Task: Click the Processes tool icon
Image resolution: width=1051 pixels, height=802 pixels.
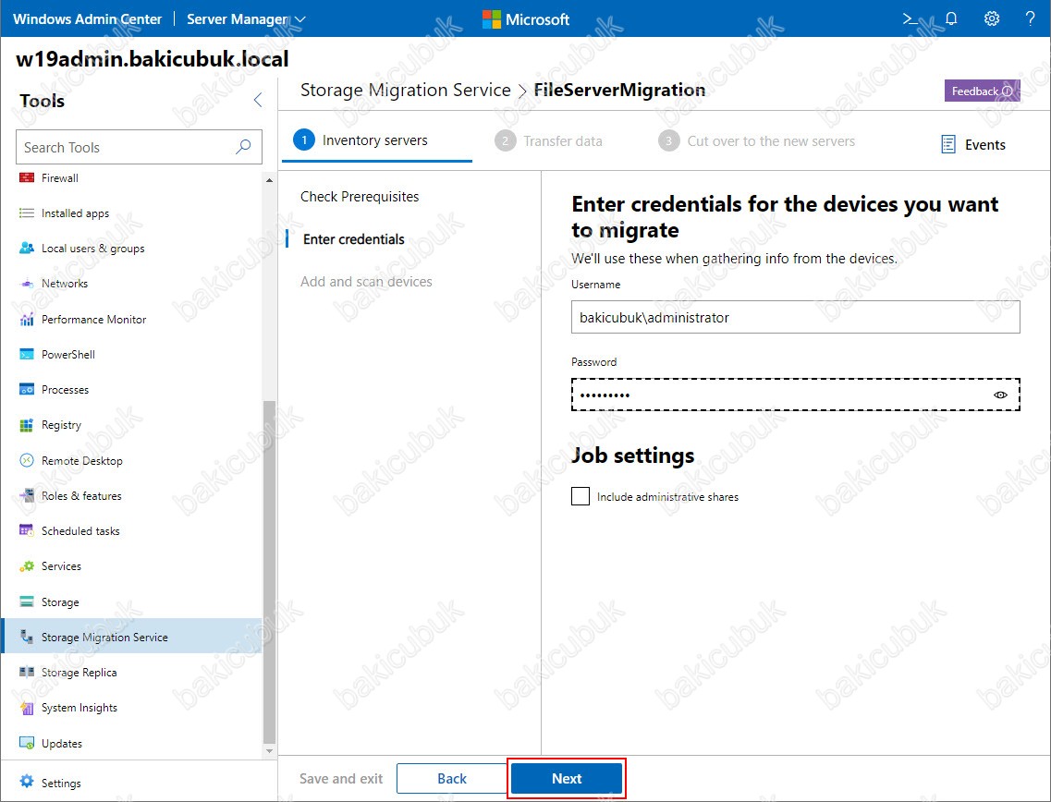Action: tap(27, 389)
